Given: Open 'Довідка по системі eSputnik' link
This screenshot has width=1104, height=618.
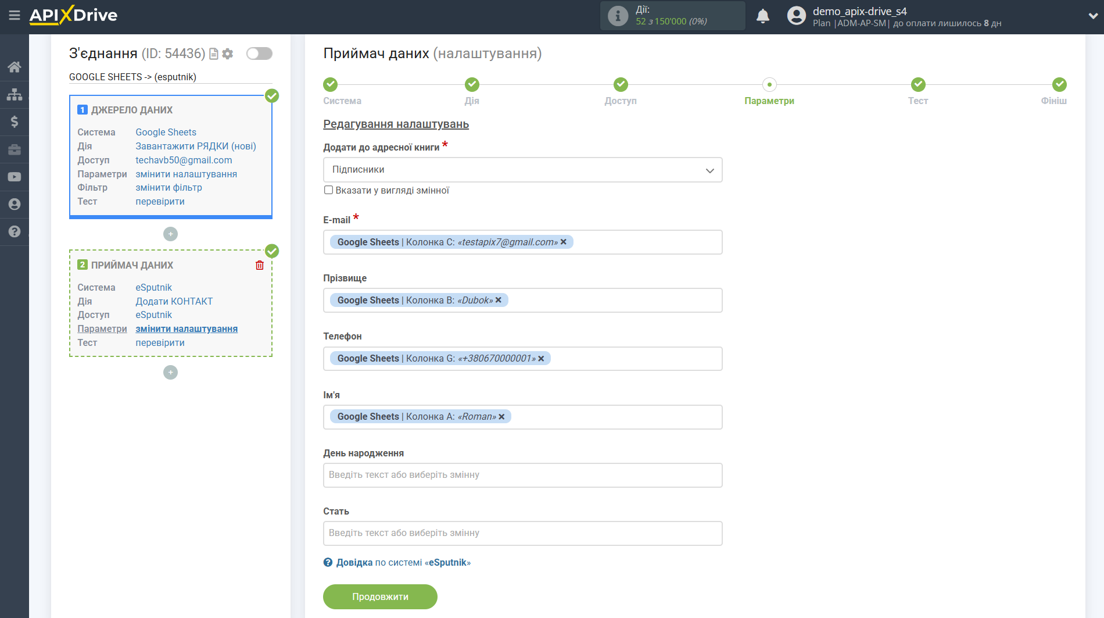Looking at the screenshot, I should tap(403, 562).
